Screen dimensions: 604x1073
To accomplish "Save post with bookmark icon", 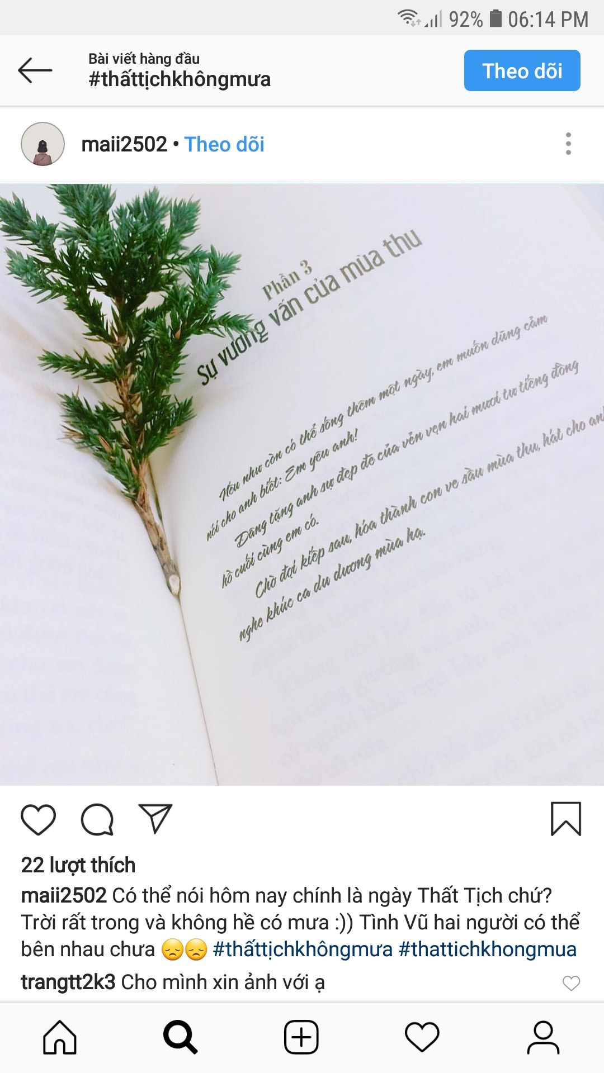I will click(566, 819).
